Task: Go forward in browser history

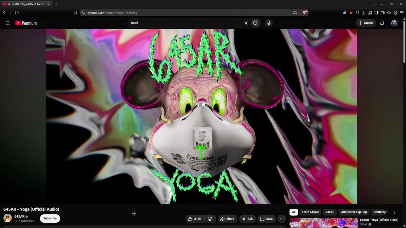Action: [10, 13]
